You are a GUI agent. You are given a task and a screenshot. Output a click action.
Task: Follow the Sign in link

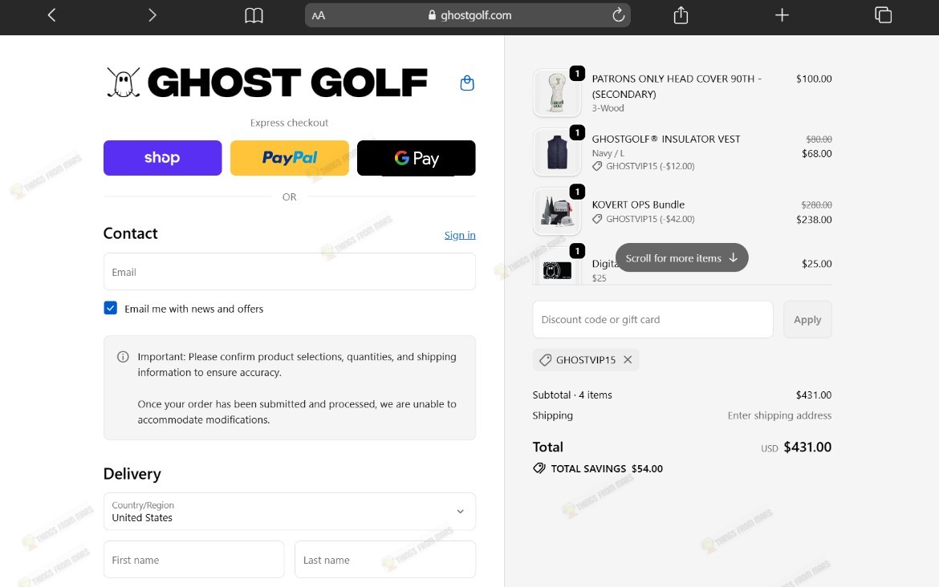coord(460,235)
